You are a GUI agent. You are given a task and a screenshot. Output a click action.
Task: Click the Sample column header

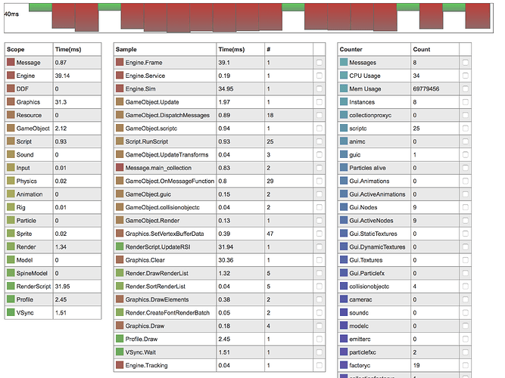pos(126,49)
